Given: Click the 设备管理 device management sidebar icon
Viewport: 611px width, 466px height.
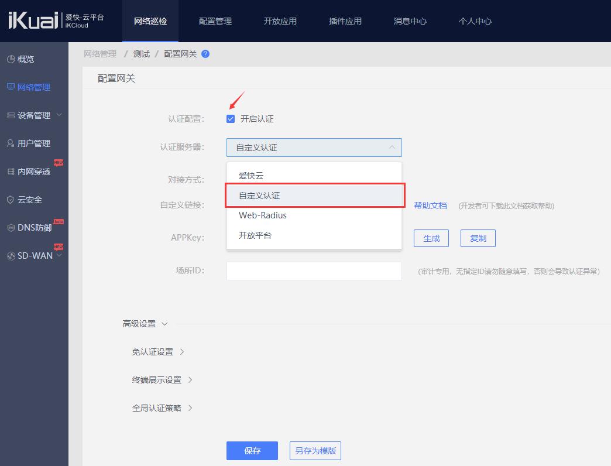Looking at the screenshot, I should (9, 115).
